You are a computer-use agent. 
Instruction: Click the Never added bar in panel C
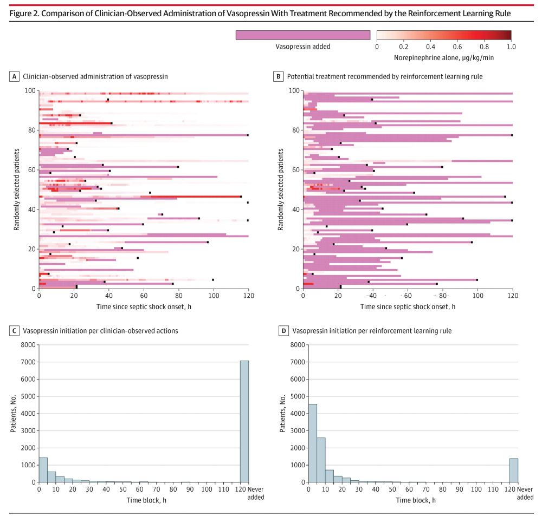pos(244,421)
